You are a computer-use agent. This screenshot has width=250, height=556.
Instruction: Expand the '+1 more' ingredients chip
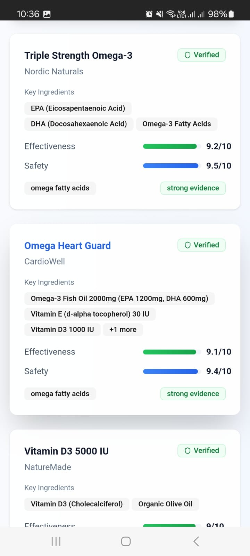(x=123, y=329)
